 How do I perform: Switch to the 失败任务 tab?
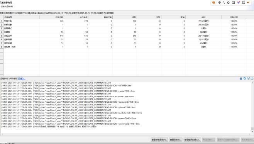pos(13,78)
